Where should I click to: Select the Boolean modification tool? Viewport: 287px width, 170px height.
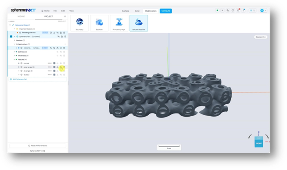(99, 23)
